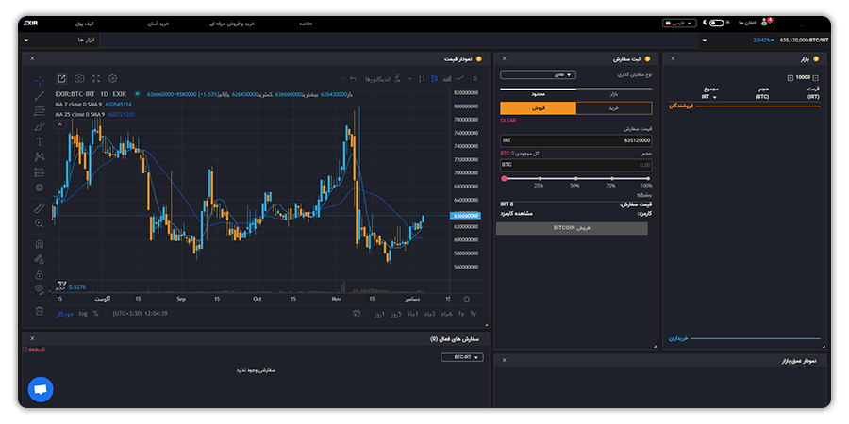Click the trash icon to remove drawings
Viewport: 849px width, 424px height.
click(x=39, y=310)
